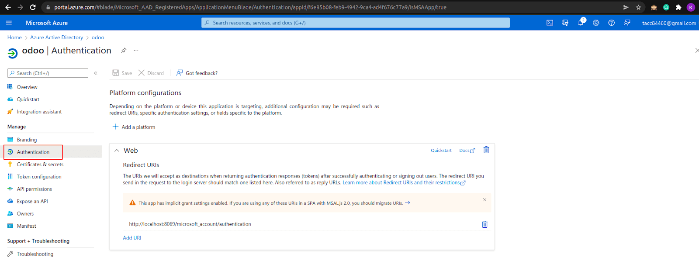Open Integration assistant

tap(39, 112)
